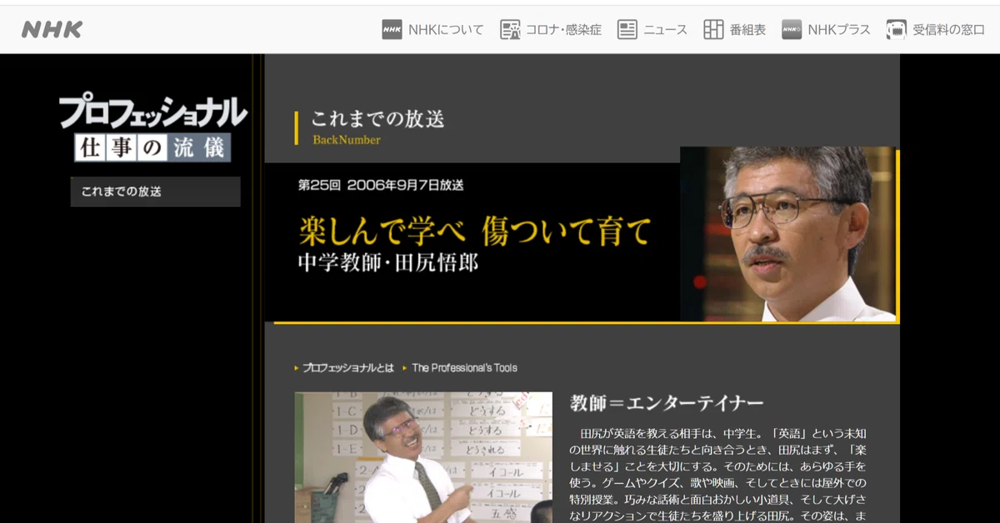Open The Professional's Tools link
The width and height of the screenshot is (1000, 523).
pyautogui.click(x=464, y=367)
